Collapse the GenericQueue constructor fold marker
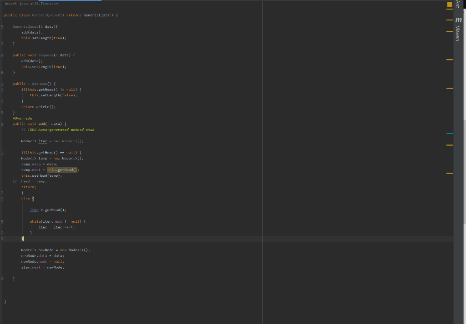This screenshot has width=466, height=324. click(2, 26)
